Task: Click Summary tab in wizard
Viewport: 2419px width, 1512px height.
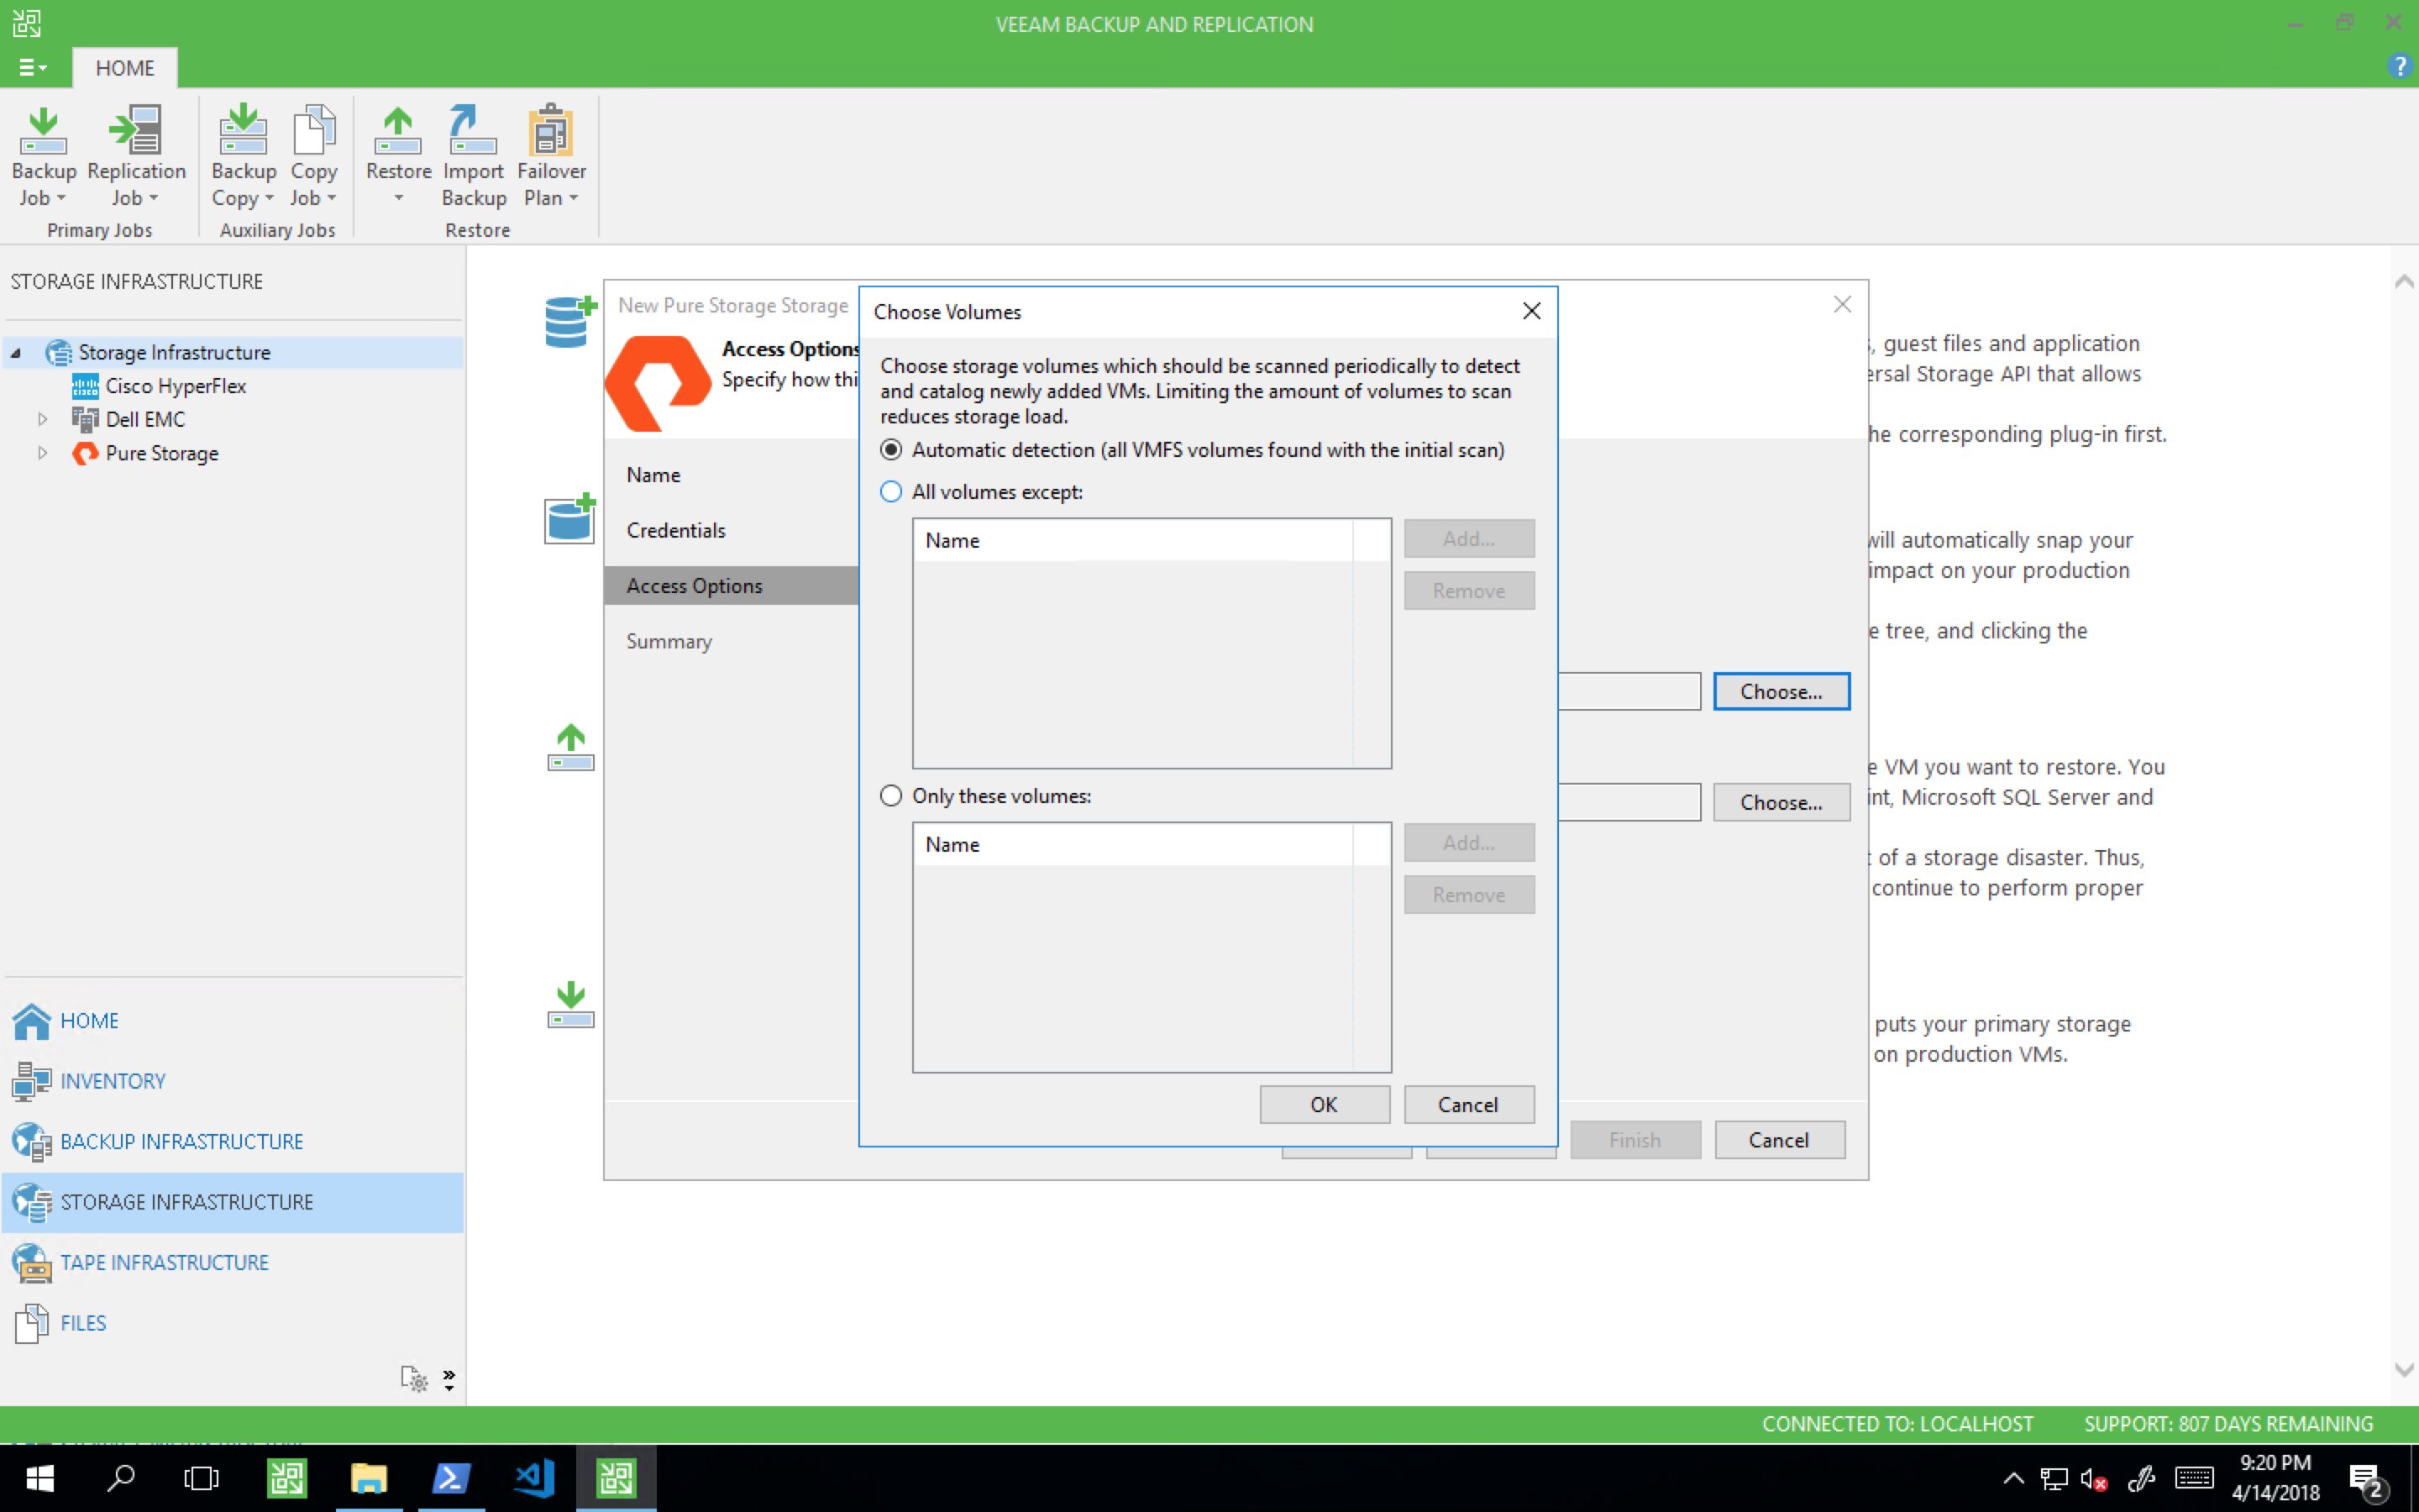Action: tap(670, 641)
